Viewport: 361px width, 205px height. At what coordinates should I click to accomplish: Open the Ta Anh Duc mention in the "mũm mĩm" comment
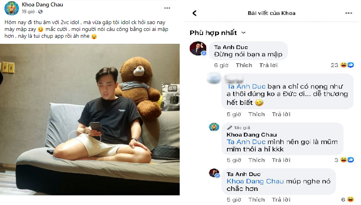coord(246,142)
